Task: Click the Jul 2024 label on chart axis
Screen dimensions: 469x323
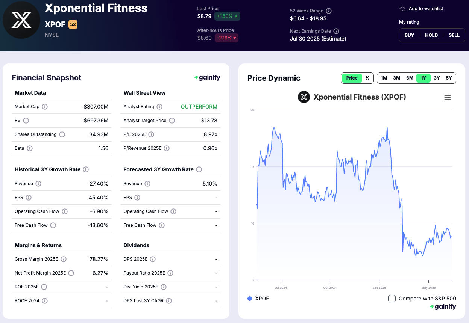Action: 281,288
